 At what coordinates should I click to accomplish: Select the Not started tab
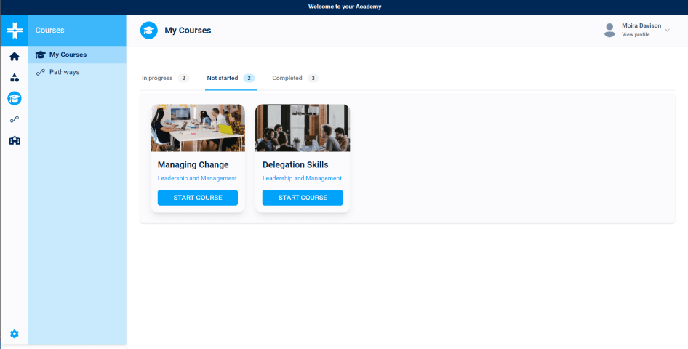[x=230, y=78]
